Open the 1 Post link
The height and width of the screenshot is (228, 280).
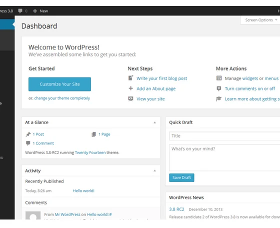38,134
